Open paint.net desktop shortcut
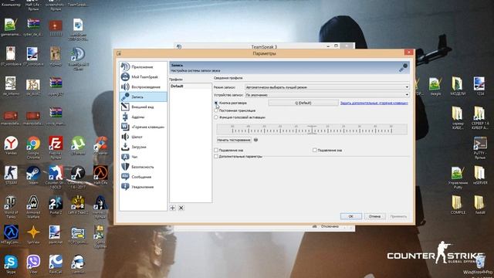Screen dimensions: 494x278 (56, 235)
